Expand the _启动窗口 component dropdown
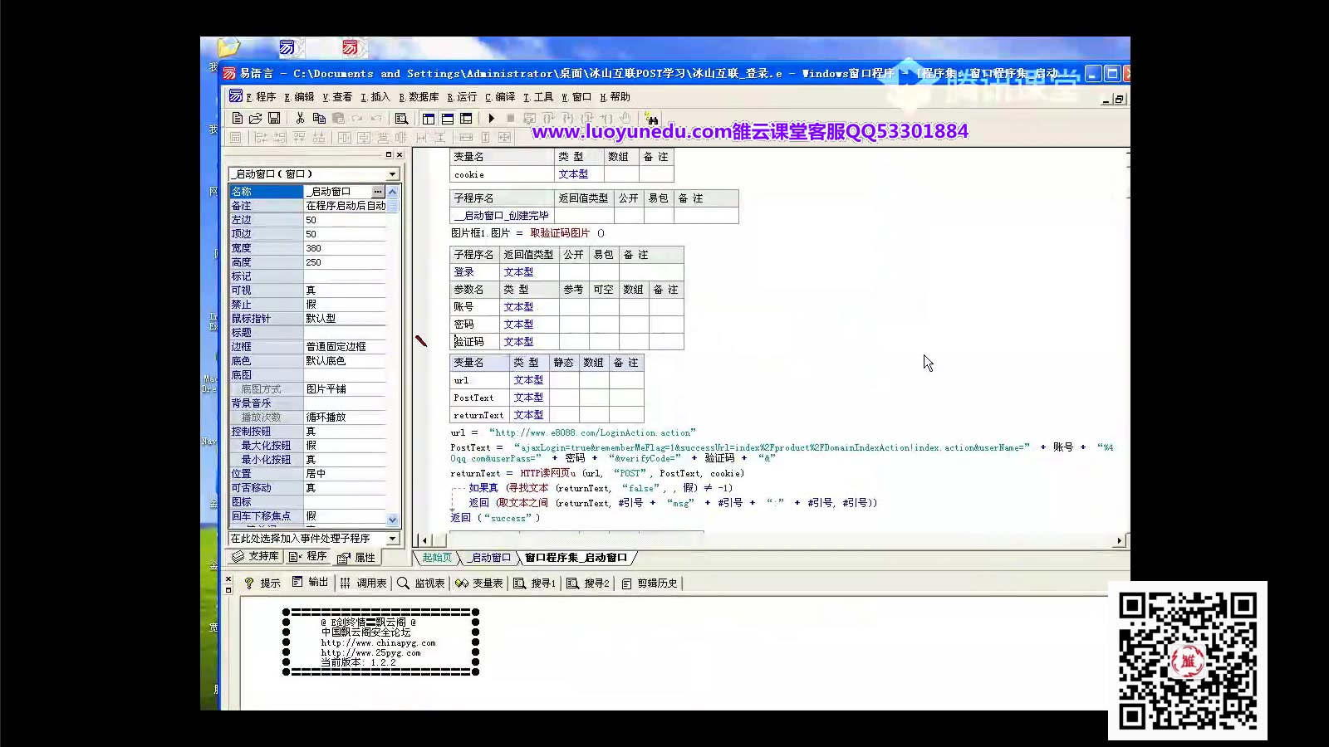 [393, 174]
